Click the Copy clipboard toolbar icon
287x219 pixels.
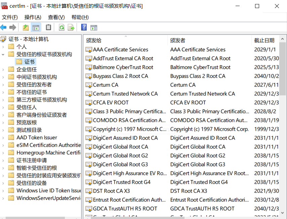click(x=48, y=28)
